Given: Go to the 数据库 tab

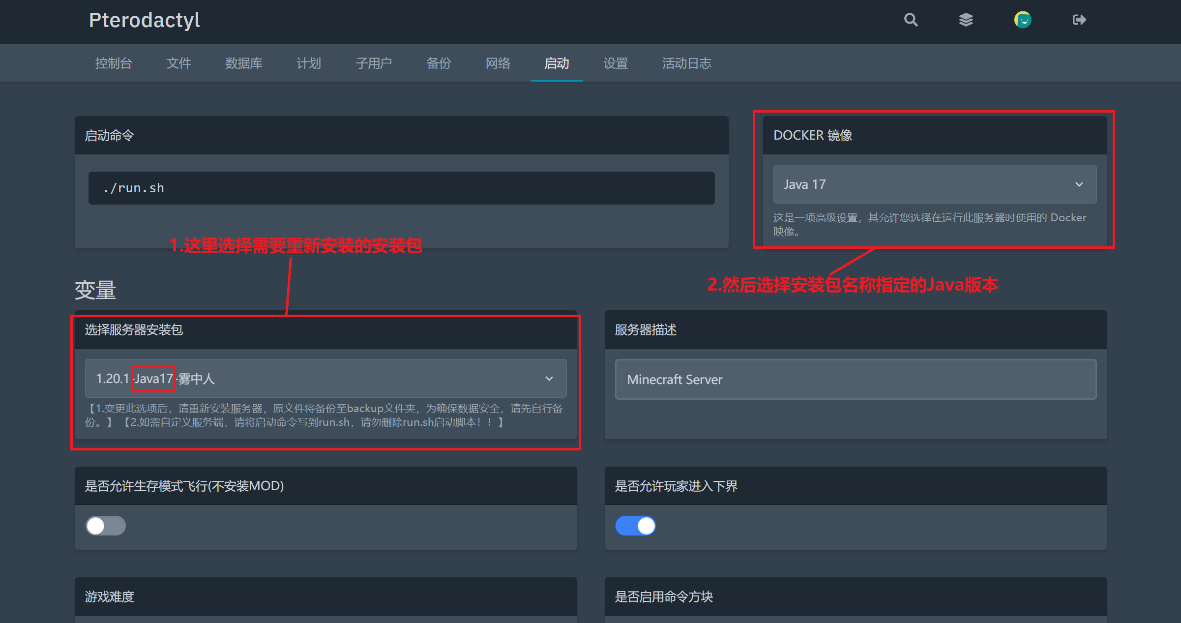Looking at the screenshot, I should coord(243,63).
